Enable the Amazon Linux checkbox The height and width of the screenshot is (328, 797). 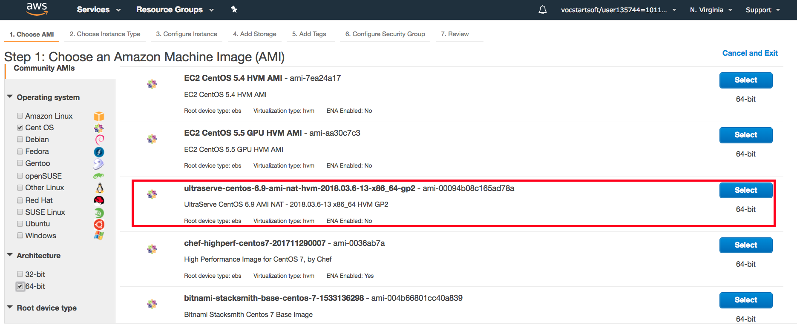[20, 116]
